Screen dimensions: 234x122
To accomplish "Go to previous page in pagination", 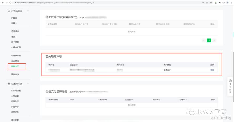I will [204, 40].
